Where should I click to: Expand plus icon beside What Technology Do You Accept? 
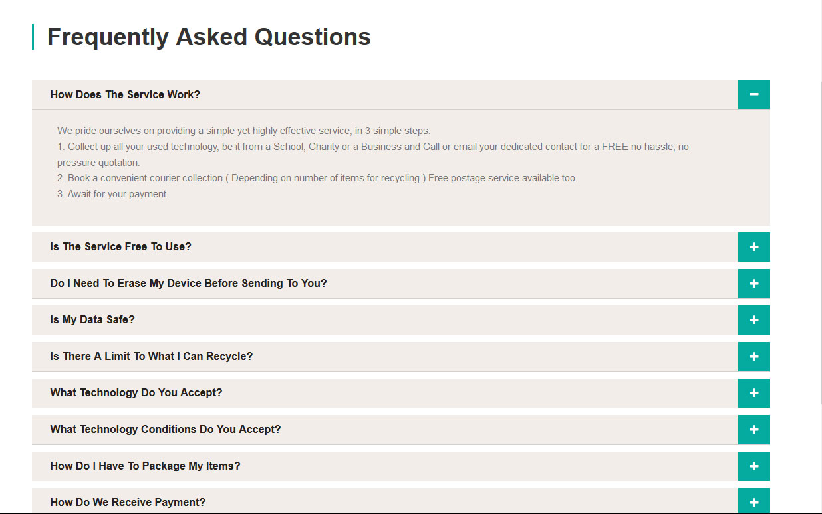click(753, 393)
